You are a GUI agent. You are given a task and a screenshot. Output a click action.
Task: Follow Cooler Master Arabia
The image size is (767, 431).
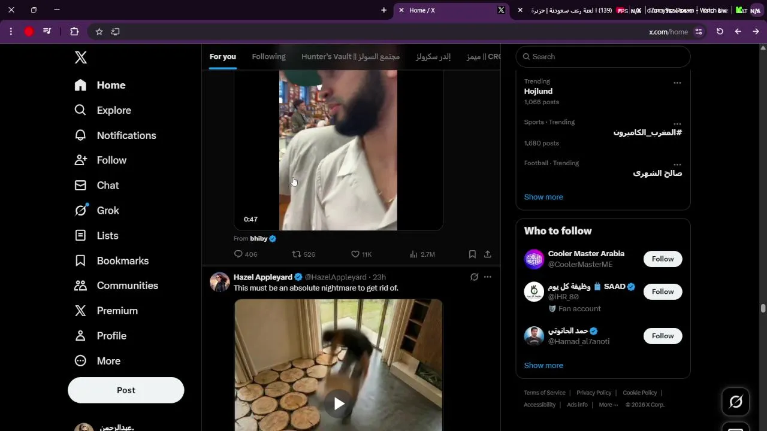pos(663,259)
